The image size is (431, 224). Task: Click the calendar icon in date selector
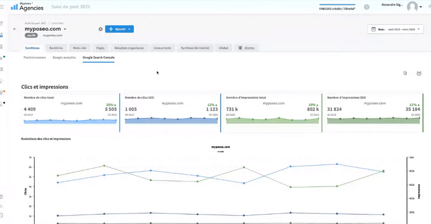click(x=374, y=29)
